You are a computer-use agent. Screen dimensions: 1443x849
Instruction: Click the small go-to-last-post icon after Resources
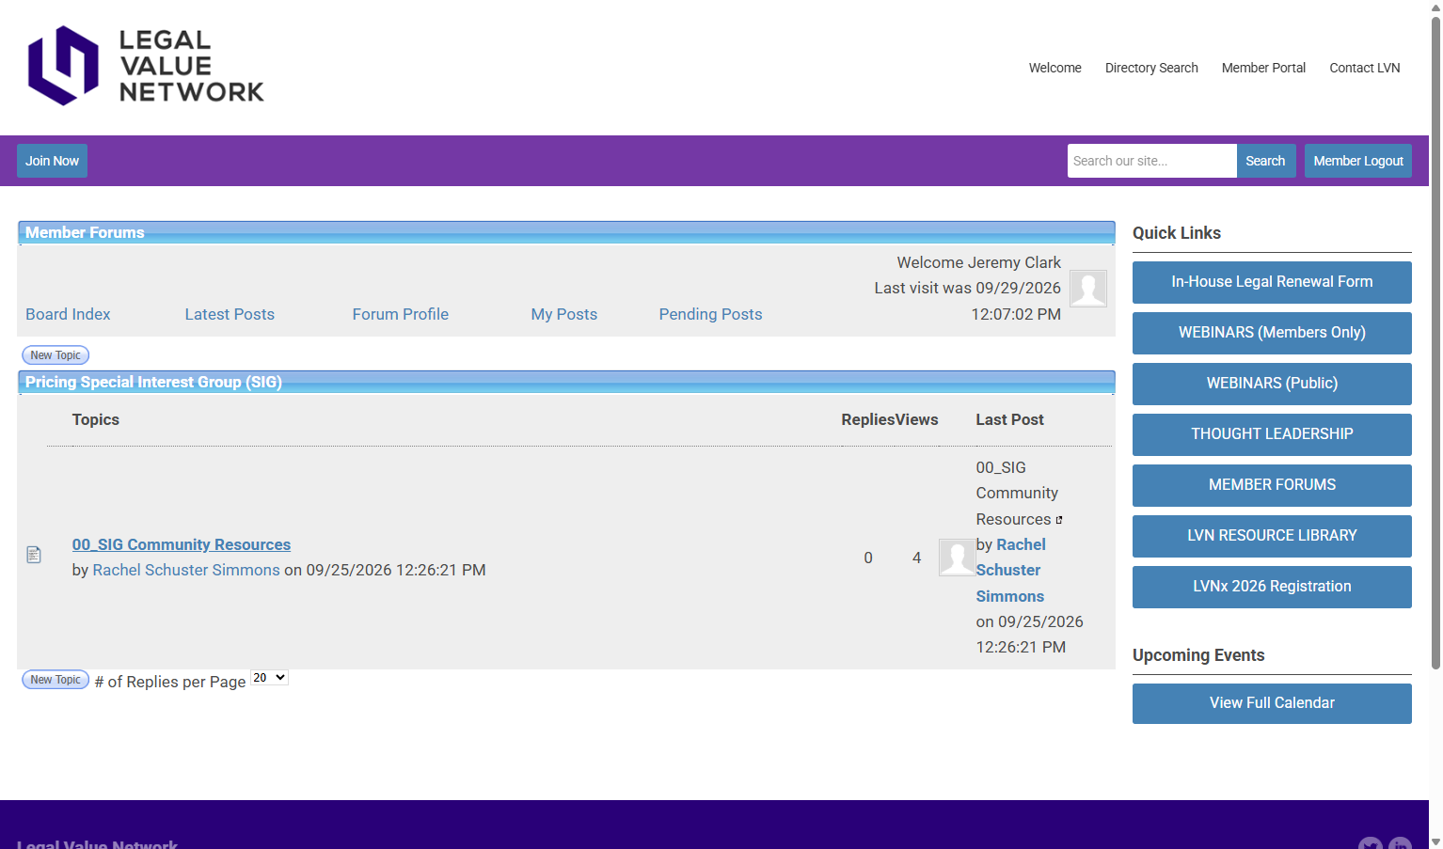pos(1059,520)
